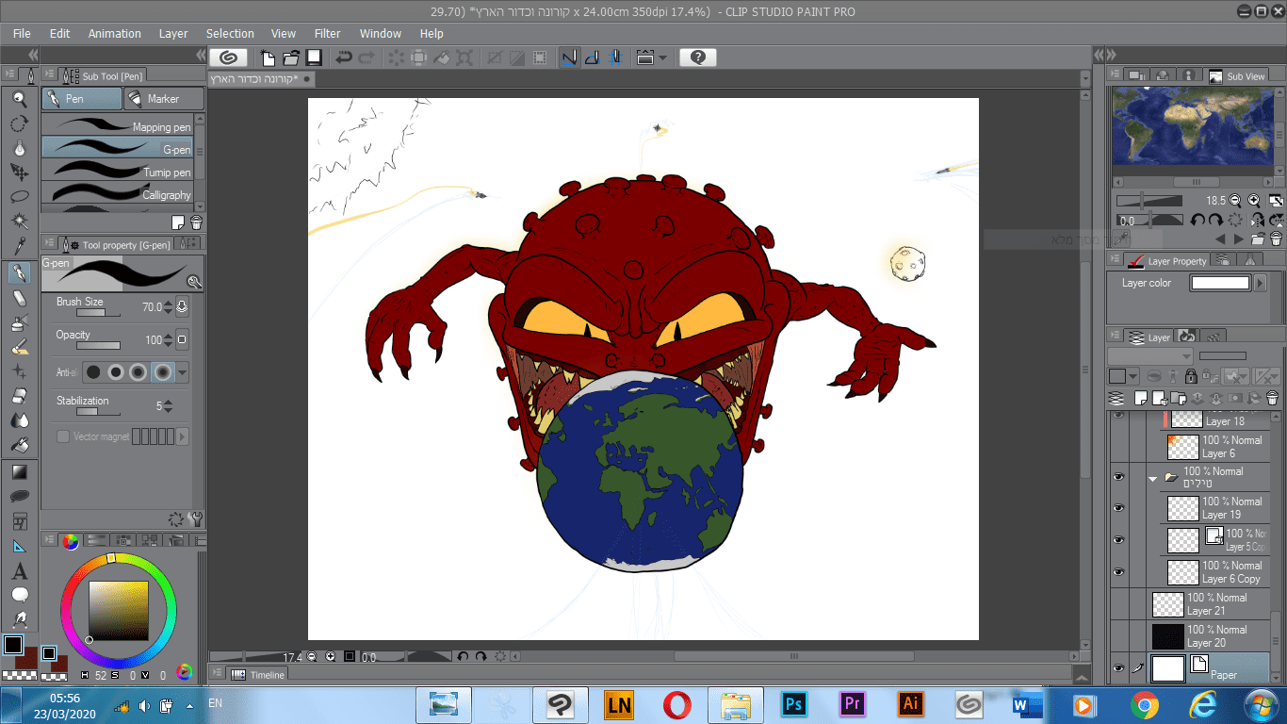Click the Save icon in toolbar
The height and width of the screenshot is (724, 1287).
pyautogui.click(x=314, y=58)
